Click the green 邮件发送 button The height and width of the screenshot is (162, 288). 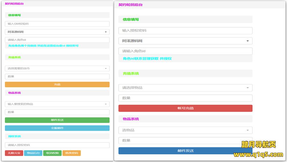pos(57,120)
